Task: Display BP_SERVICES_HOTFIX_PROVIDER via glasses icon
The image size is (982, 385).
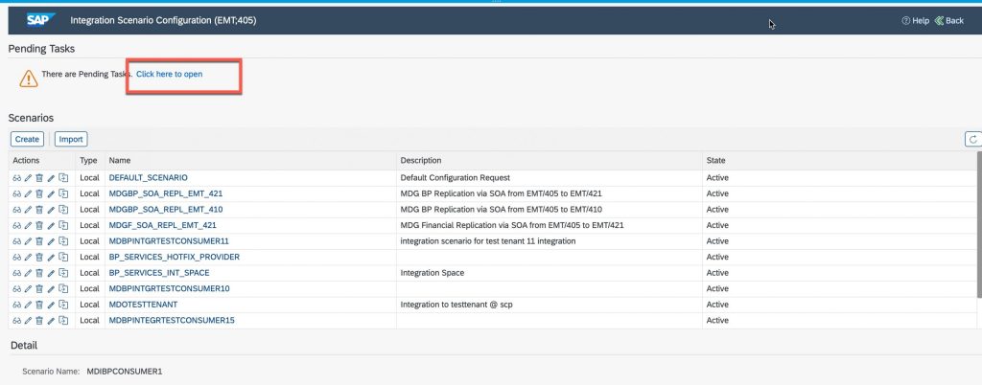Action: coord(17,257)
